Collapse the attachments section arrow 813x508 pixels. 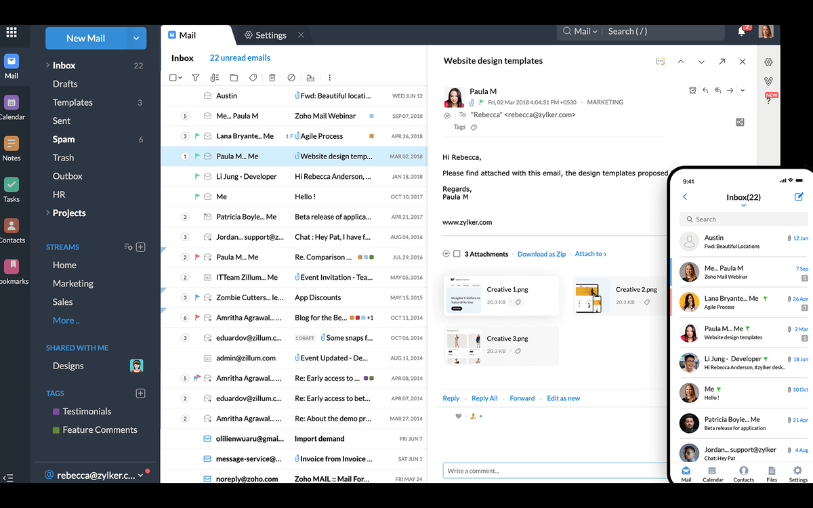446,254
